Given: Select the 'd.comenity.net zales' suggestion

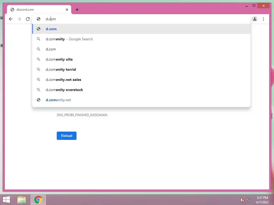Looking at the screenshot, I should 141,80.
